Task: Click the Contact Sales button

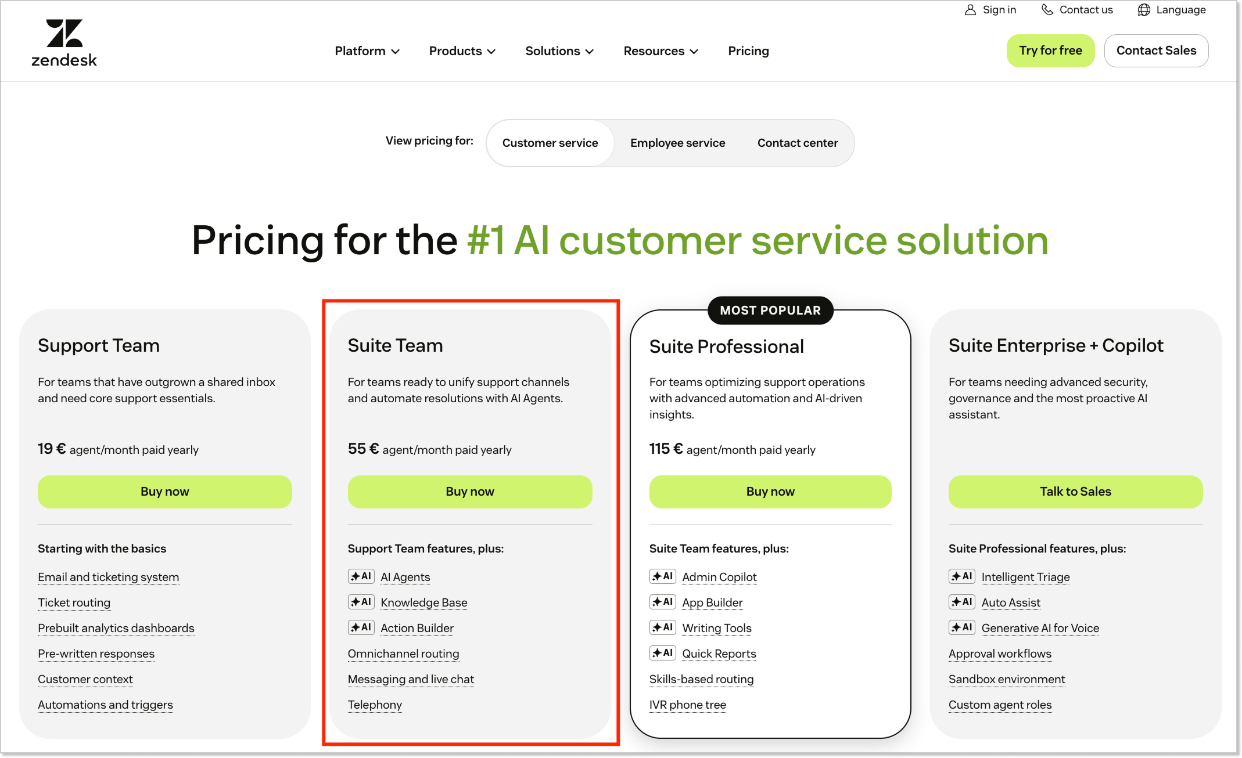Action: [1156, 50]
